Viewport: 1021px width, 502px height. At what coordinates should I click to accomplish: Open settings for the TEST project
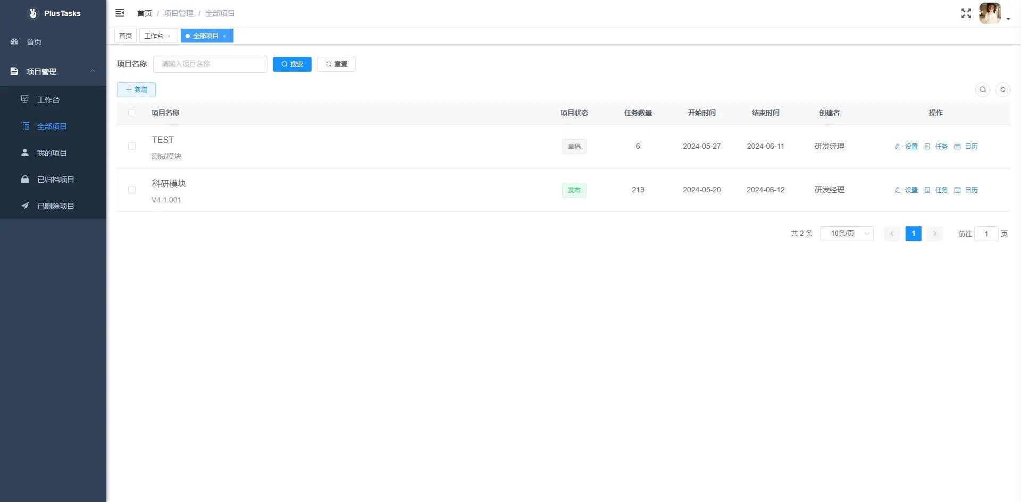coord(906,147)
